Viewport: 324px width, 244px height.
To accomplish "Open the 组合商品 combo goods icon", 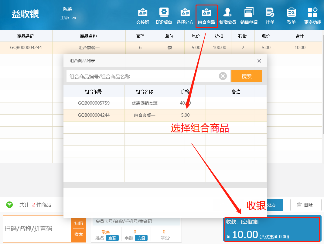I will 206,16.
